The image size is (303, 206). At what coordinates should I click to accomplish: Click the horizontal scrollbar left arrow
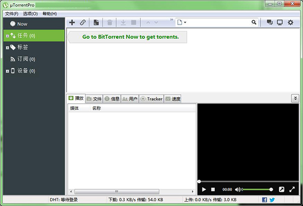point(71,191)
